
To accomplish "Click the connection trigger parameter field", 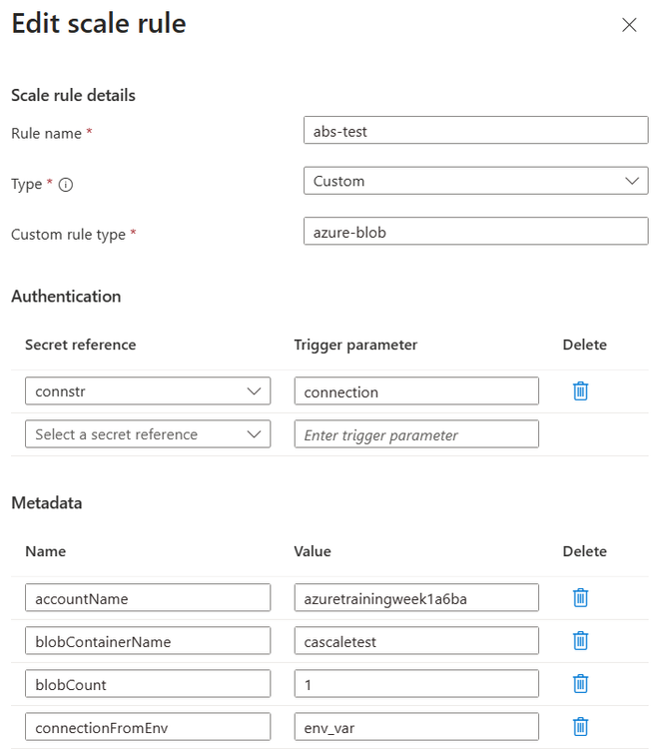I will click(x=416, y=391).
